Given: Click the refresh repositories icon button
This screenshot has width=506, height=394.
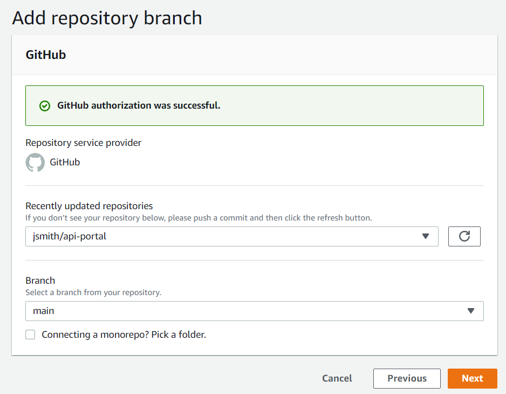Looking at the screenshot, I should [x=464, y=236].
